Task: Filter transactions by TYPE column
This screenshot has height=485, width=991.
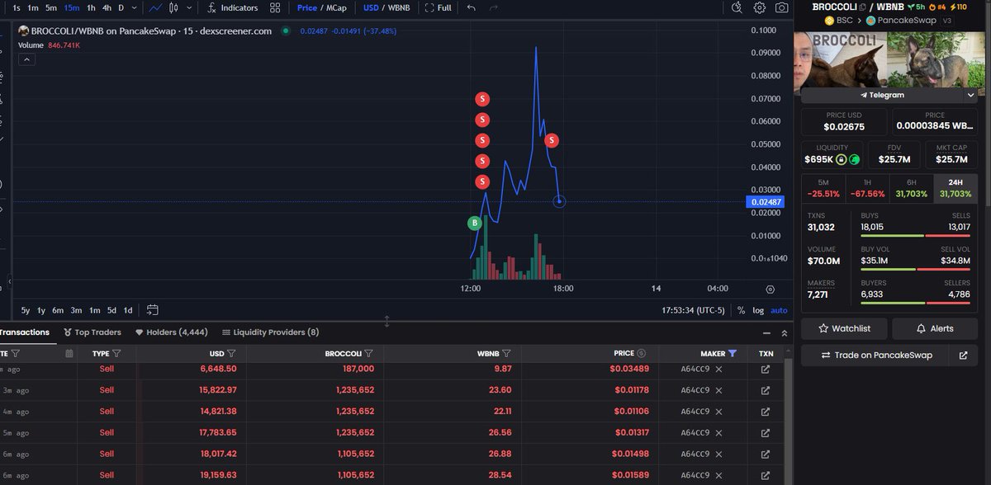Action: coord(116,353)
